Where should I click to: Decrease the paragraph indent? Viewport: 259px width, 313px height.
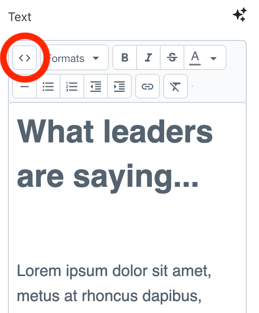(x=96, y=87)
